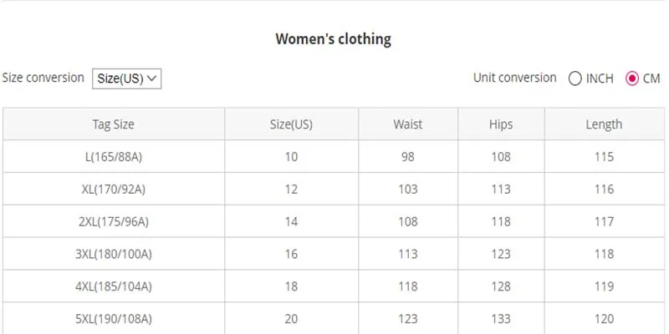Click the length value 120 cell

point(604,319)
